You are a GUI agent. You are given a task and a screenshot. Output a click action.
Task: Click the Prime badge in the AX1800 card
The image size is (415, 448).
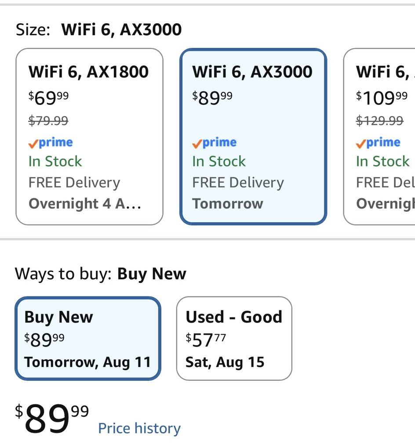pyautogui.click(x=51, y=143)
